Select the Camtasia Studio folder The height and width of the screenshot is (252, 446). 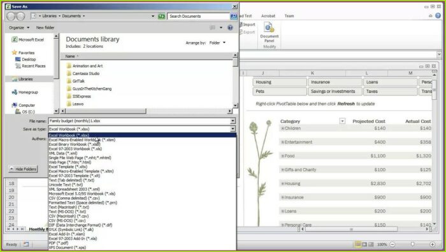[83, 74]
